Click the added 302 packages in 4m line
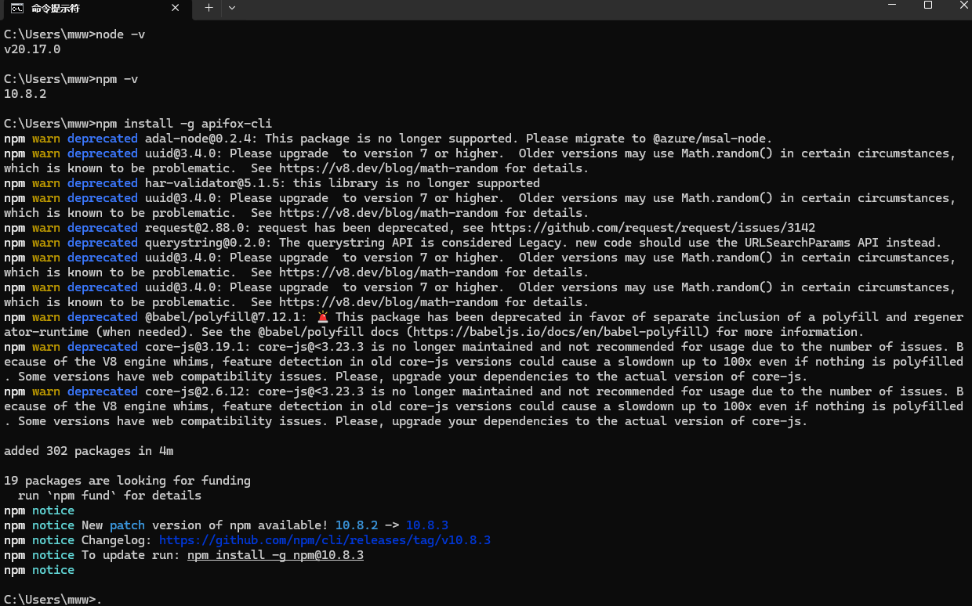This screenshot has width=972, height=606. (89, 451)
